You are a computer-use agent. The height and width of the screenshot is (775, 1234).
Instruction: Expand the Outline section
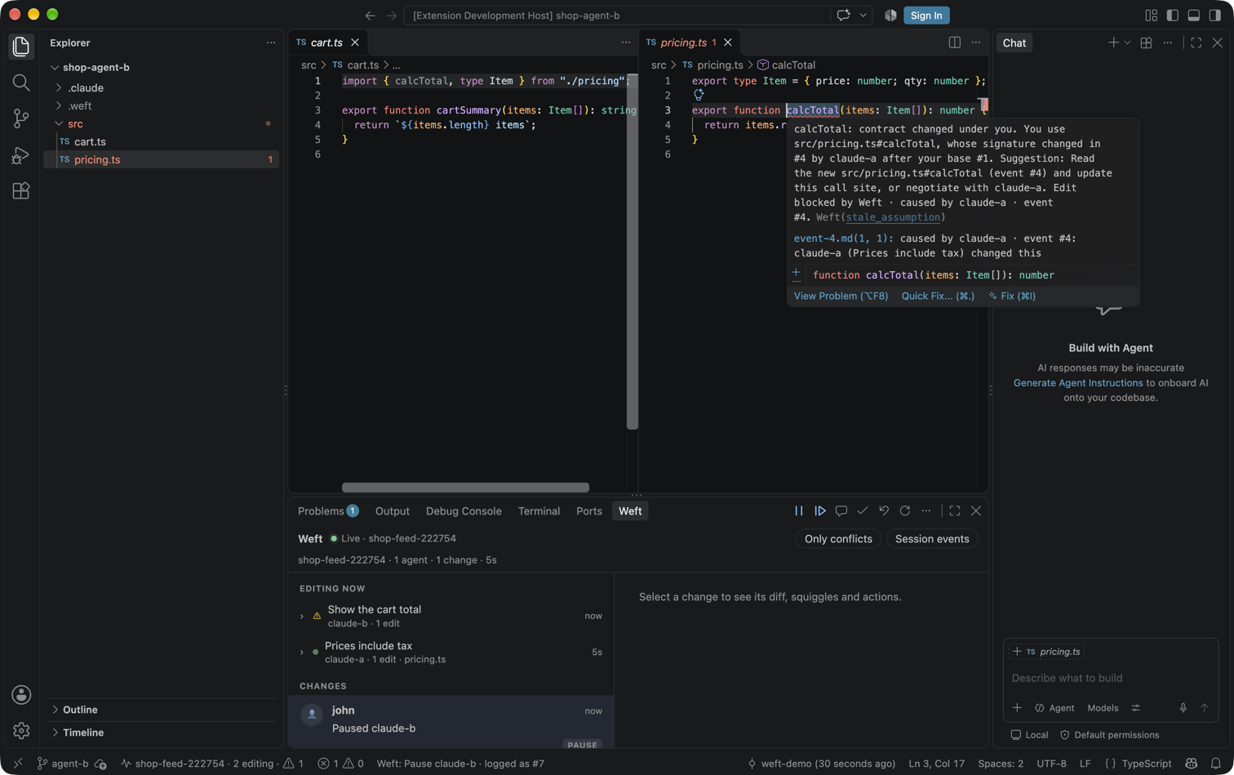click(x=162, y=710)
